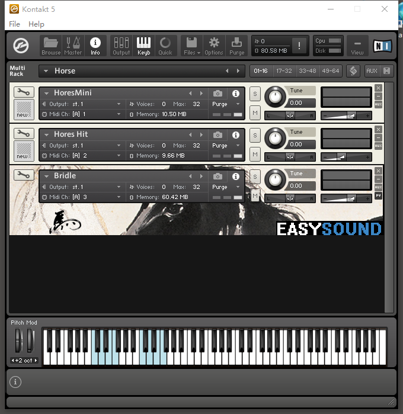
Task: Adjust the HoresMini volume slider
Action: (x=346, y=115)
